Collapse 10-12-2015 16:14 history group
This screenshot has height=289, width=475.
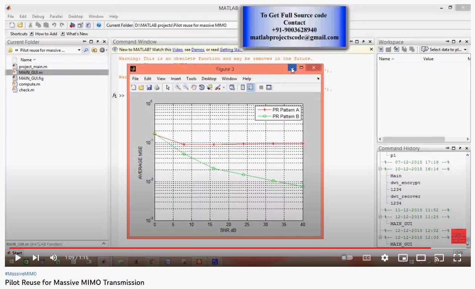pyautogui.click(x=380, y=169)
